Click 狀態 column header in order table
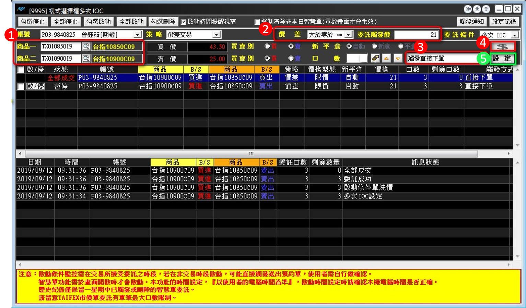The image size is (526, 308). click(x=61, y=70)
